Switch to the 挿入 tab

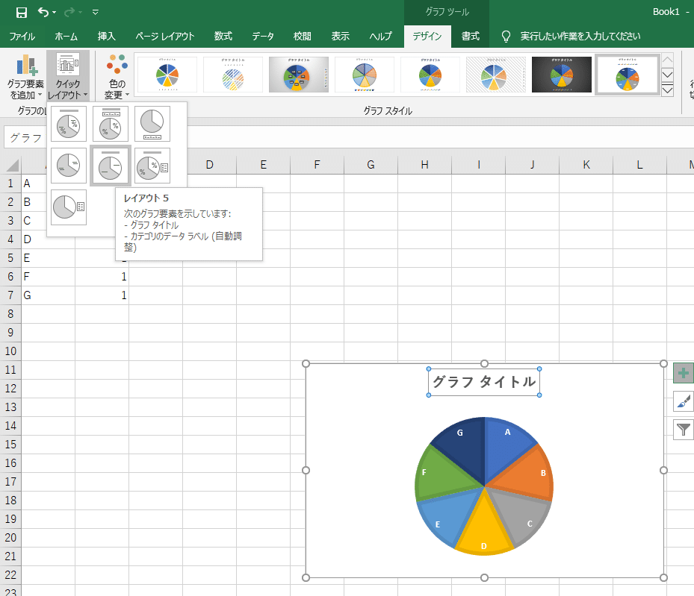106,37
